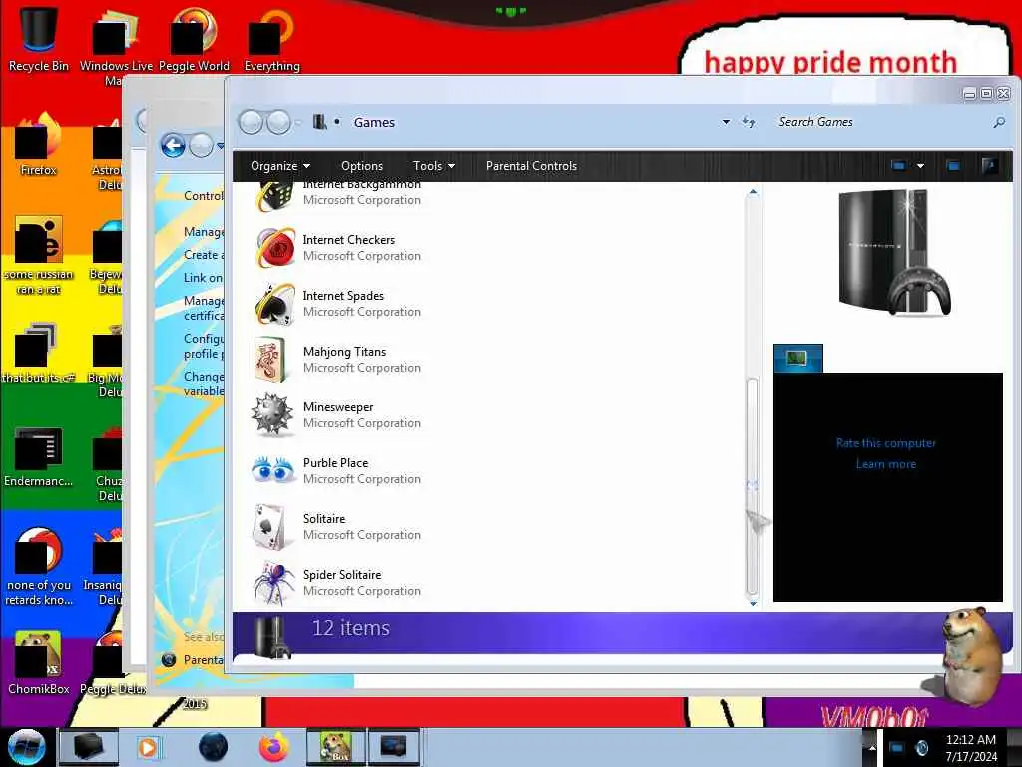Image resolution: width=1022 pixels, height=767 pixels.
Task: Select the Purble Place name text
Action: pyautogui.click(x=335, y=463)
